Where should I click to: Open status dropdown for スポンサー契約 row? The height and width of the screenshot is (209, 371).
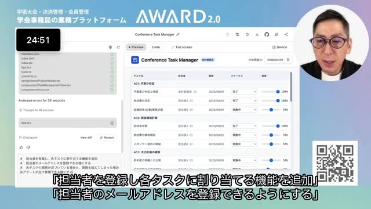click(x=244, y=144)
